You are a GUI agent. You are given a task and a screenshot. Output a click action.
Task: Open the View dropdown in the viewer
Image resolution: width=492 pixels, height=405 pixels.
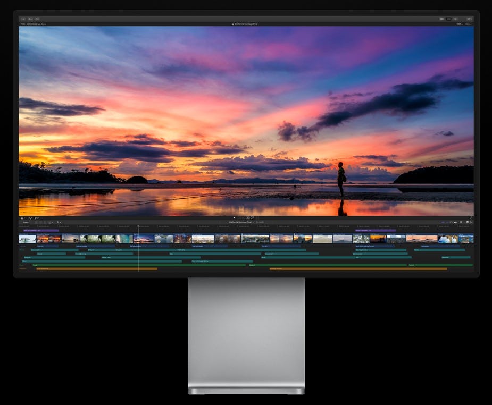pos(469,24)
